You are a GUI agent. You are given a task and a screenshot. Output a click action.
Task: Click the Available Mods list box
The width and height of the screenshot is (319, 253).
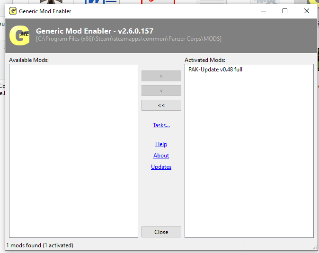pyautogui.click(x=73, y=151)
